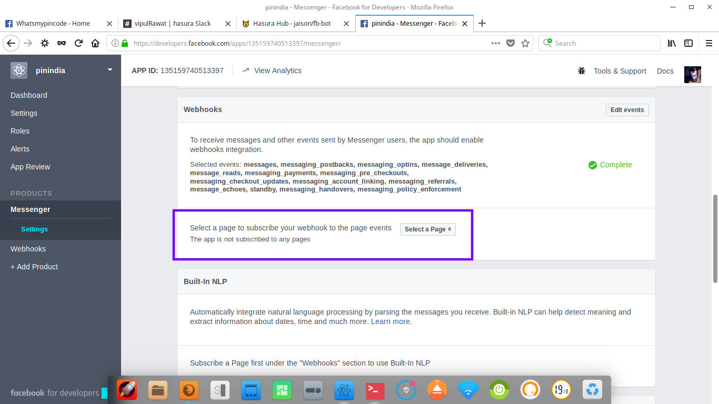The image size is (719, 404).
Task: Click the orange eject icon in the dock
Action: click(437, 390)
